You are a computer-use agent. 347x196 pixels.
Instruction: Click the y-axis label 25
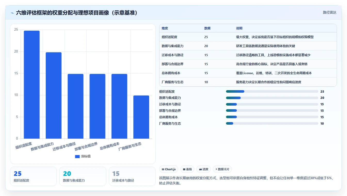point(16,30)
